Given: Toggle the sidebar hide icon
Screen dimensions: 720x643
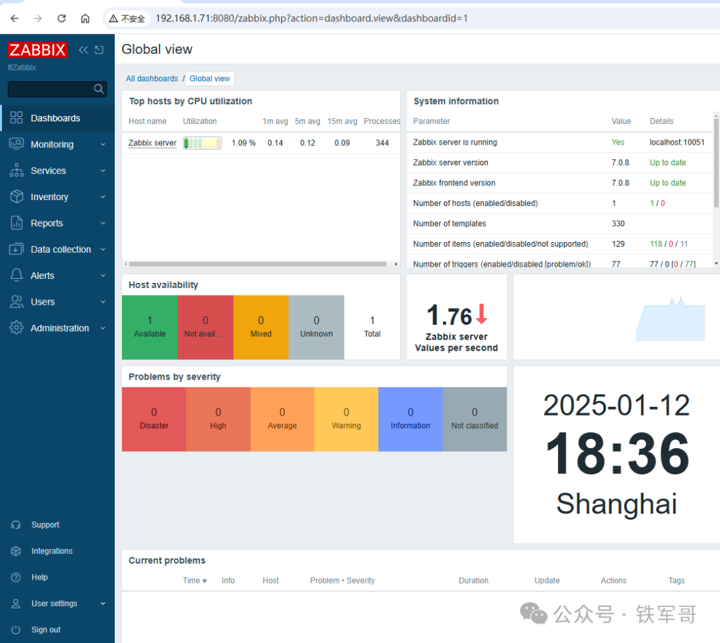Looking at the screenshot, I should [x=99, y=49].
